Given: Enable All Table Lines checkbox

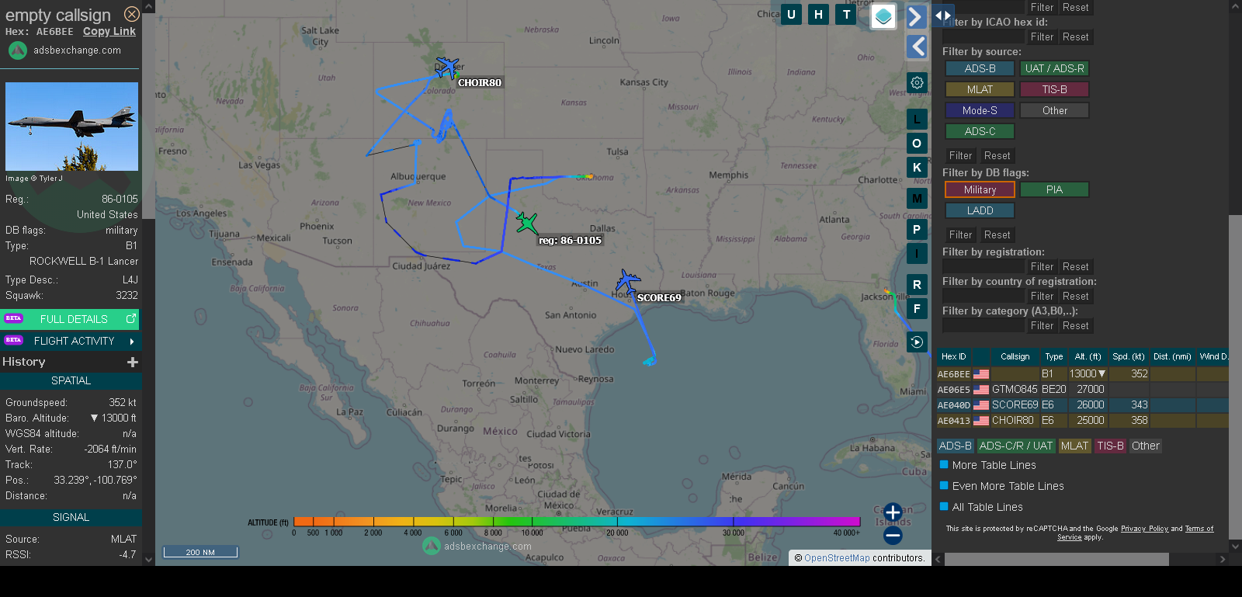Looking at the screenshot, I should (x=945, y=507).
